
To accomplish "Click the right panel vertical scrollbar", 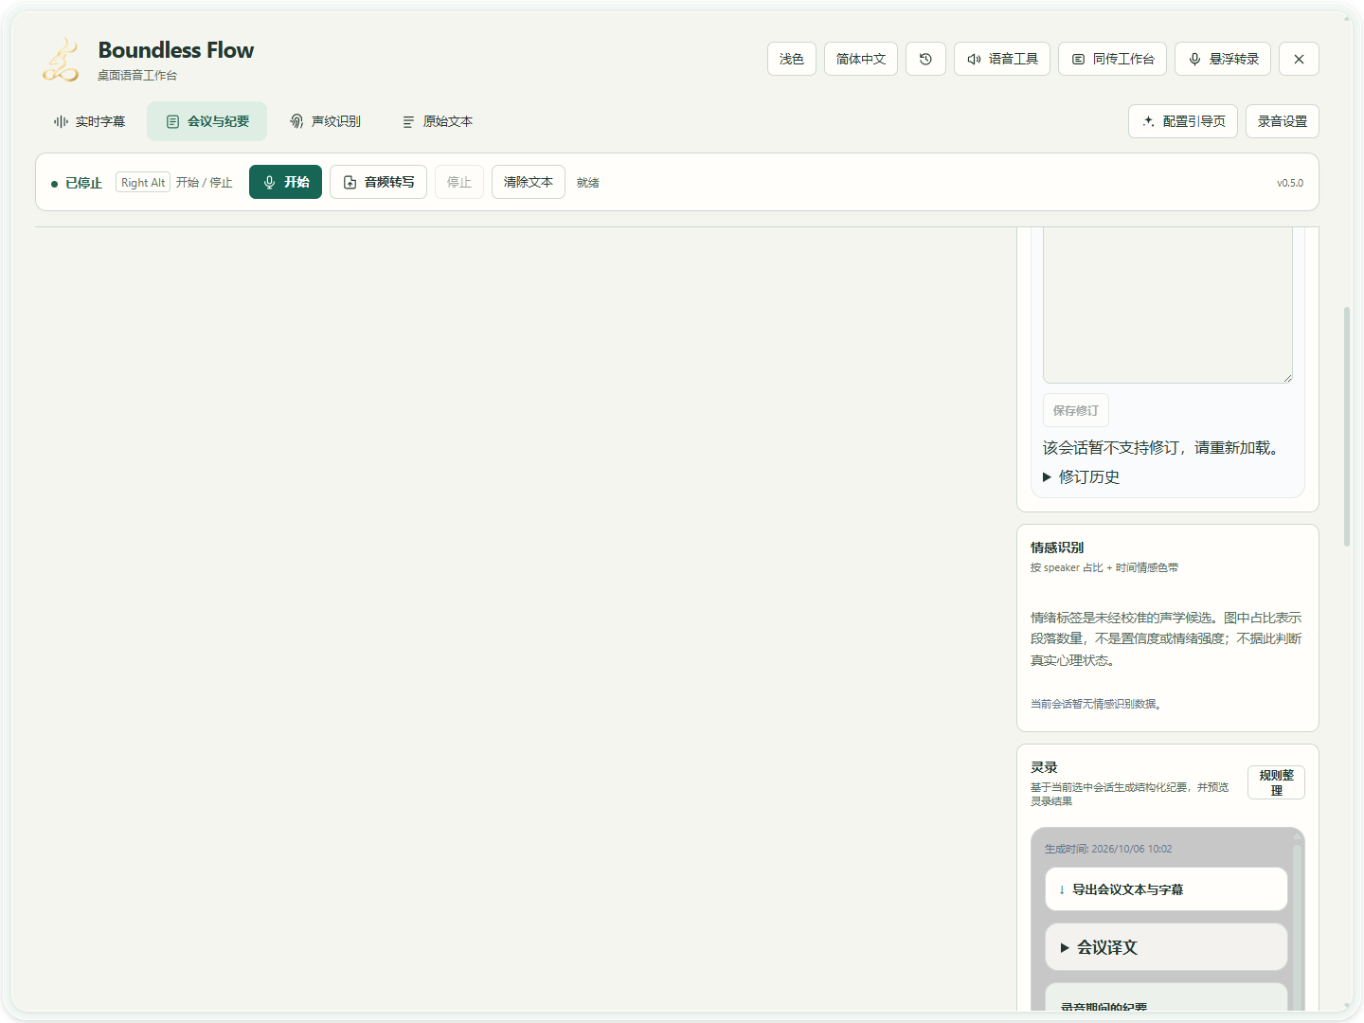I will 1347,426.
